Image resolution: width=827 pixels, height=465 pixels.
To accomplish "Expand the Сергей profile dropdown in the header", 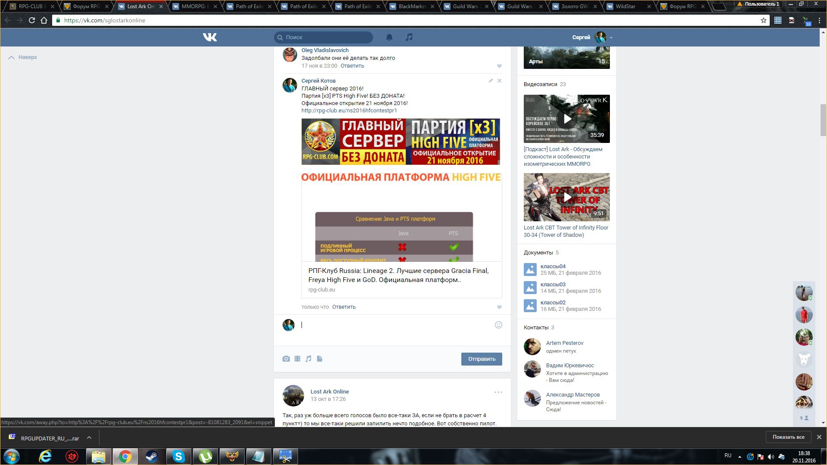I will [611, 38].
